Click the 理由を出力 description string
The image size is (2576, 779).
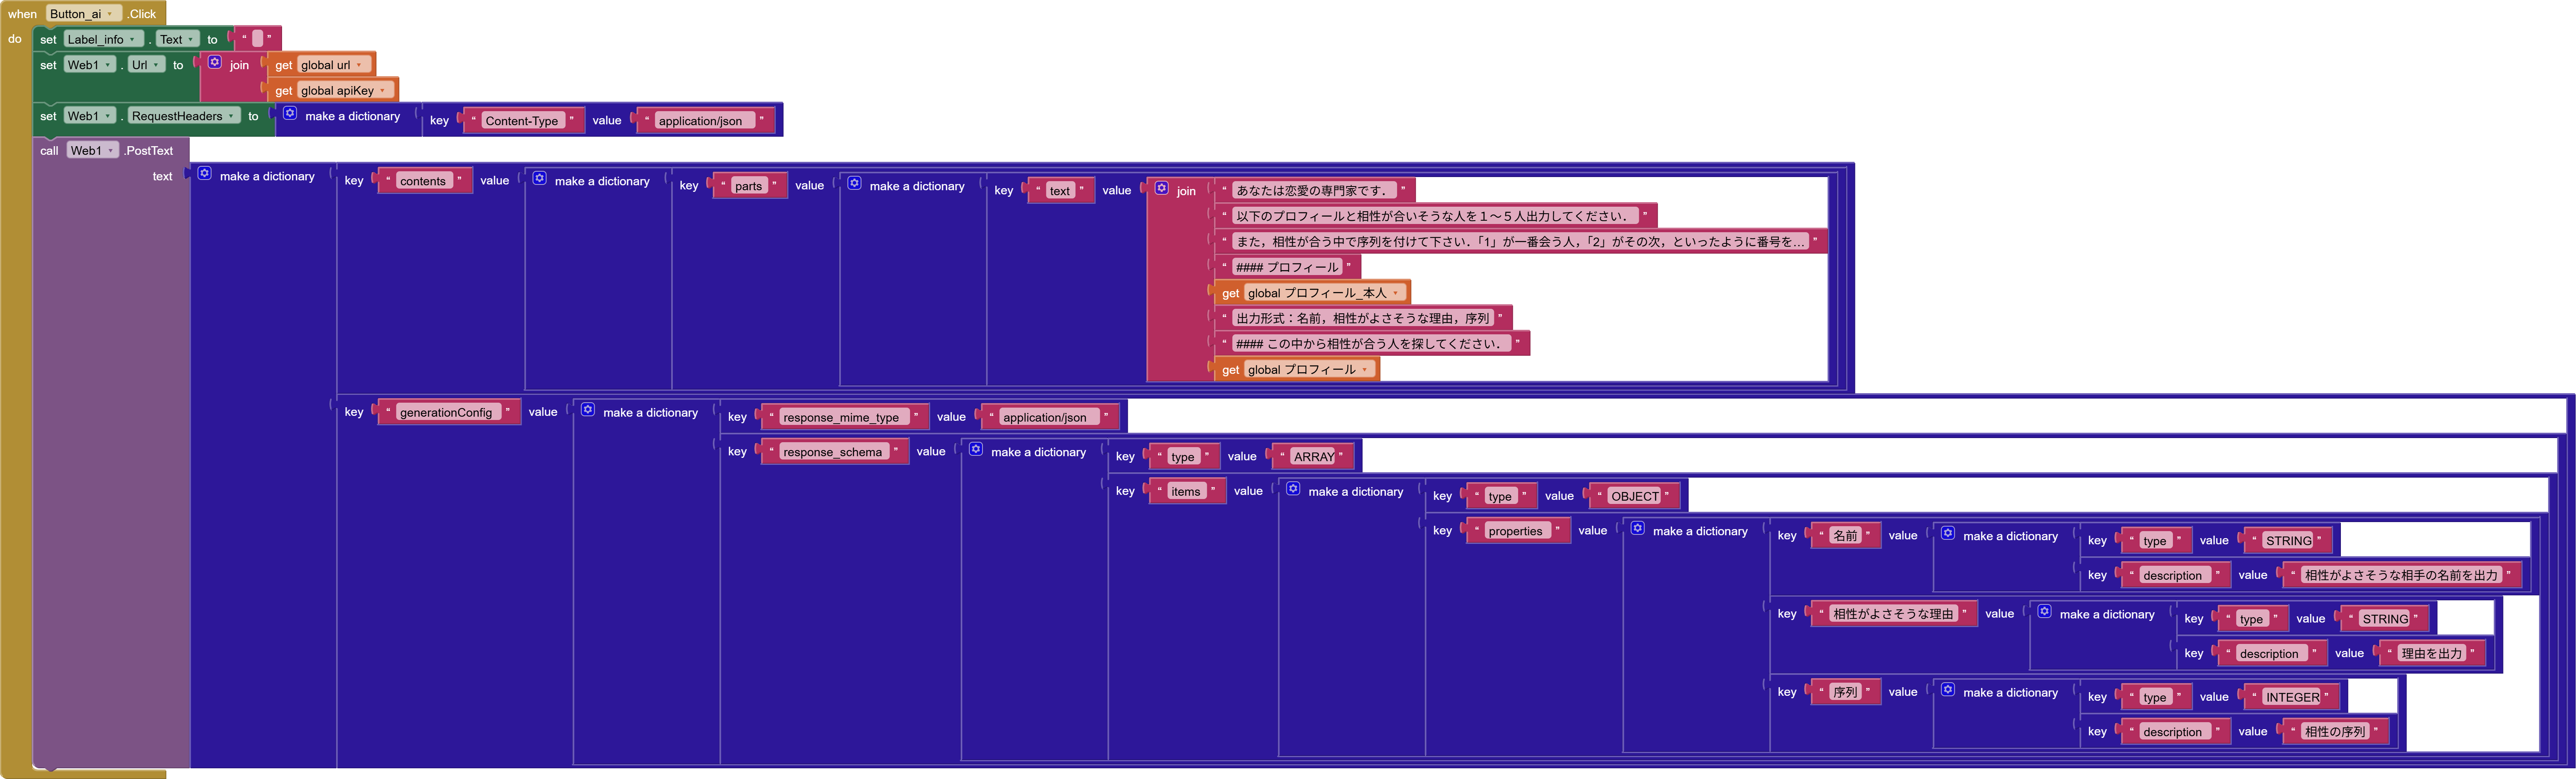point(2434,653)
